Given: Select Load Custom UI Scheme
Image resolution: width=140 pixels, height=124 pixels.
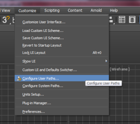Looking at the screenshot, I should [x=62, y=31].
